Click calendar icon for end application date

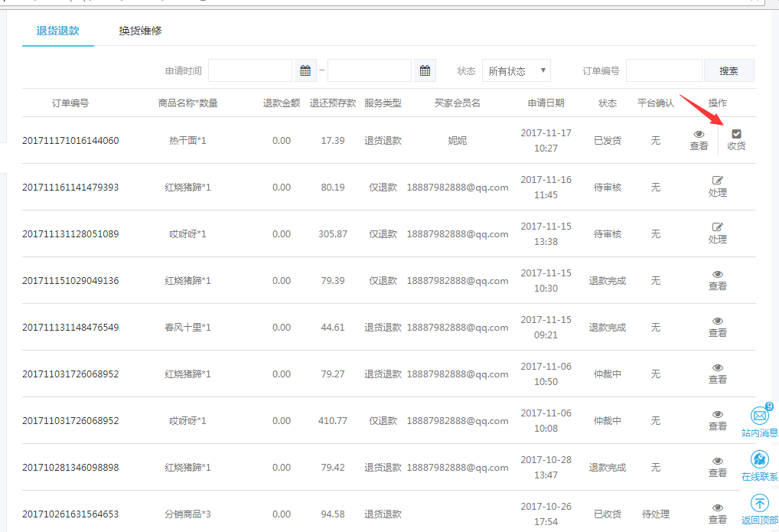(x=425, y=71)
